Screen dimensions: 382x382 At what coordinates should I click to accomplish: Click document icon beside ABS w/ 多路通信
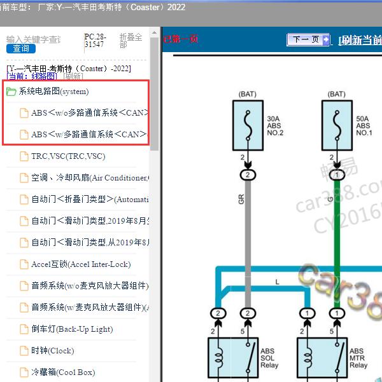[24, 135]
